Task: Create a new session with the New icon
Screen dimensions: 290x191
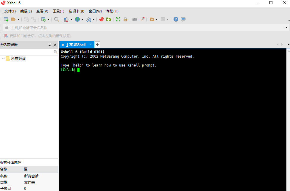Action: tap(6, 19)
